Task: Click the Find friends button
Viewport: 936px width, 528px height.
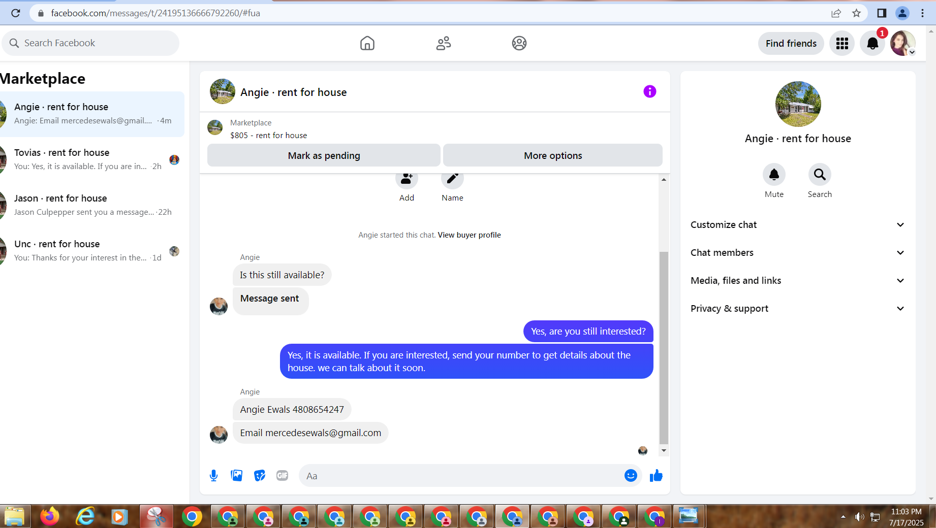Action: tap(791, 43)
